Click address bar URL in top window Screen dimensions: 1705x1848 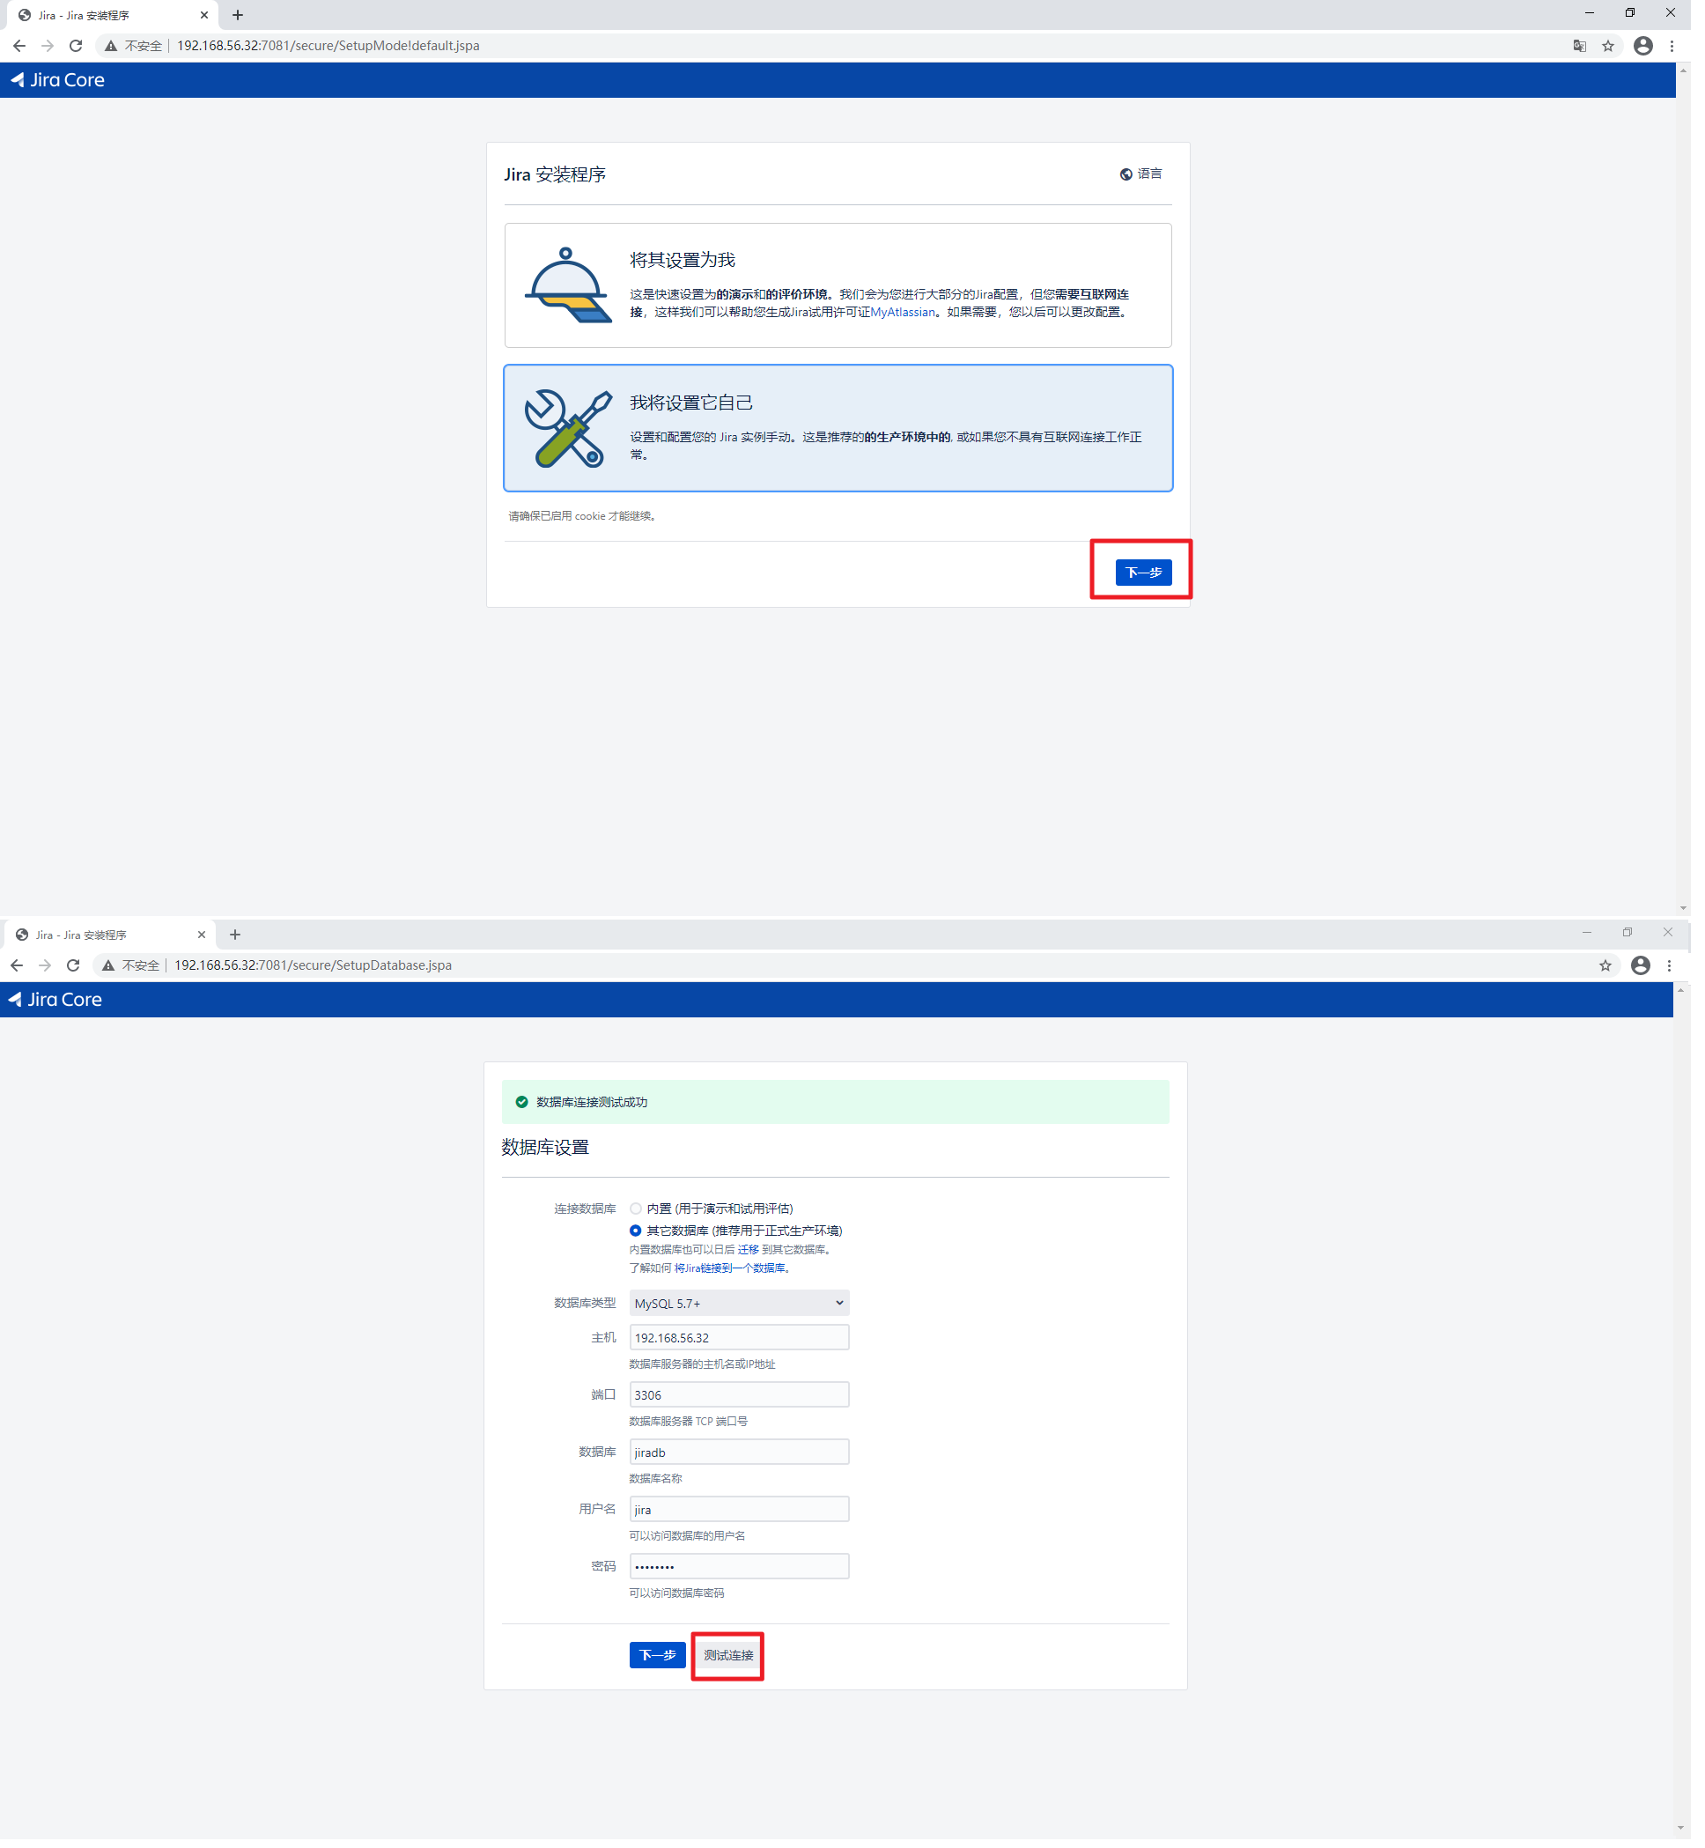pos(330,46)
